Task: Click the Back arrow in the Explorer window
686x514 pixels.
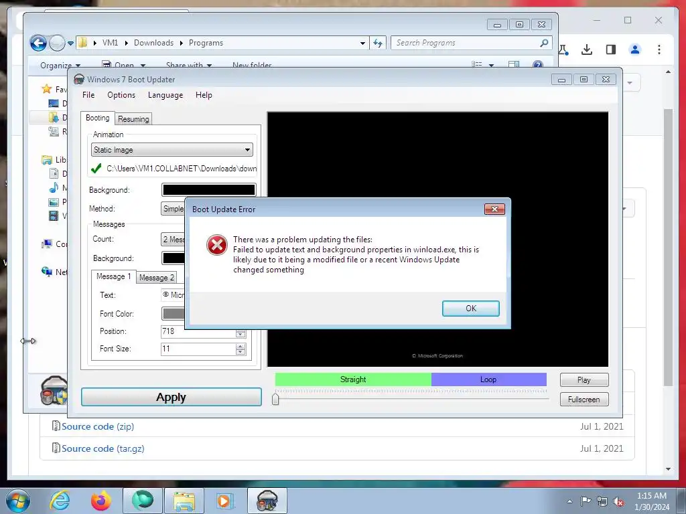Action: point(38,43)
